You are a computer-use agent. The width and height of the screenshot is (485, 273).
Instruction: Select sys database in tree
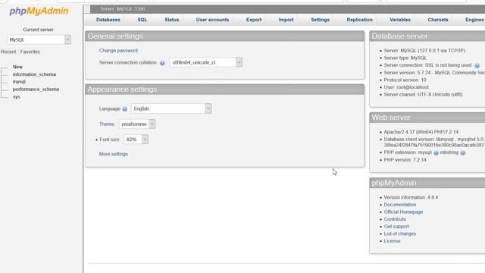17,97
